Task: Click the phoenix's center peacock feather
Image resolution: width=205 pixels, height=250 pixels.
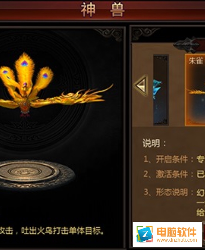Action: point(24,65)
